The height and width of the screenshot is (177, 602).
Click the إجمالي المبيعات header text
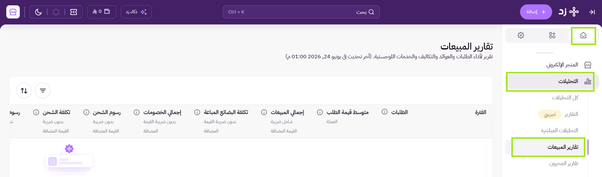point(287,112)
